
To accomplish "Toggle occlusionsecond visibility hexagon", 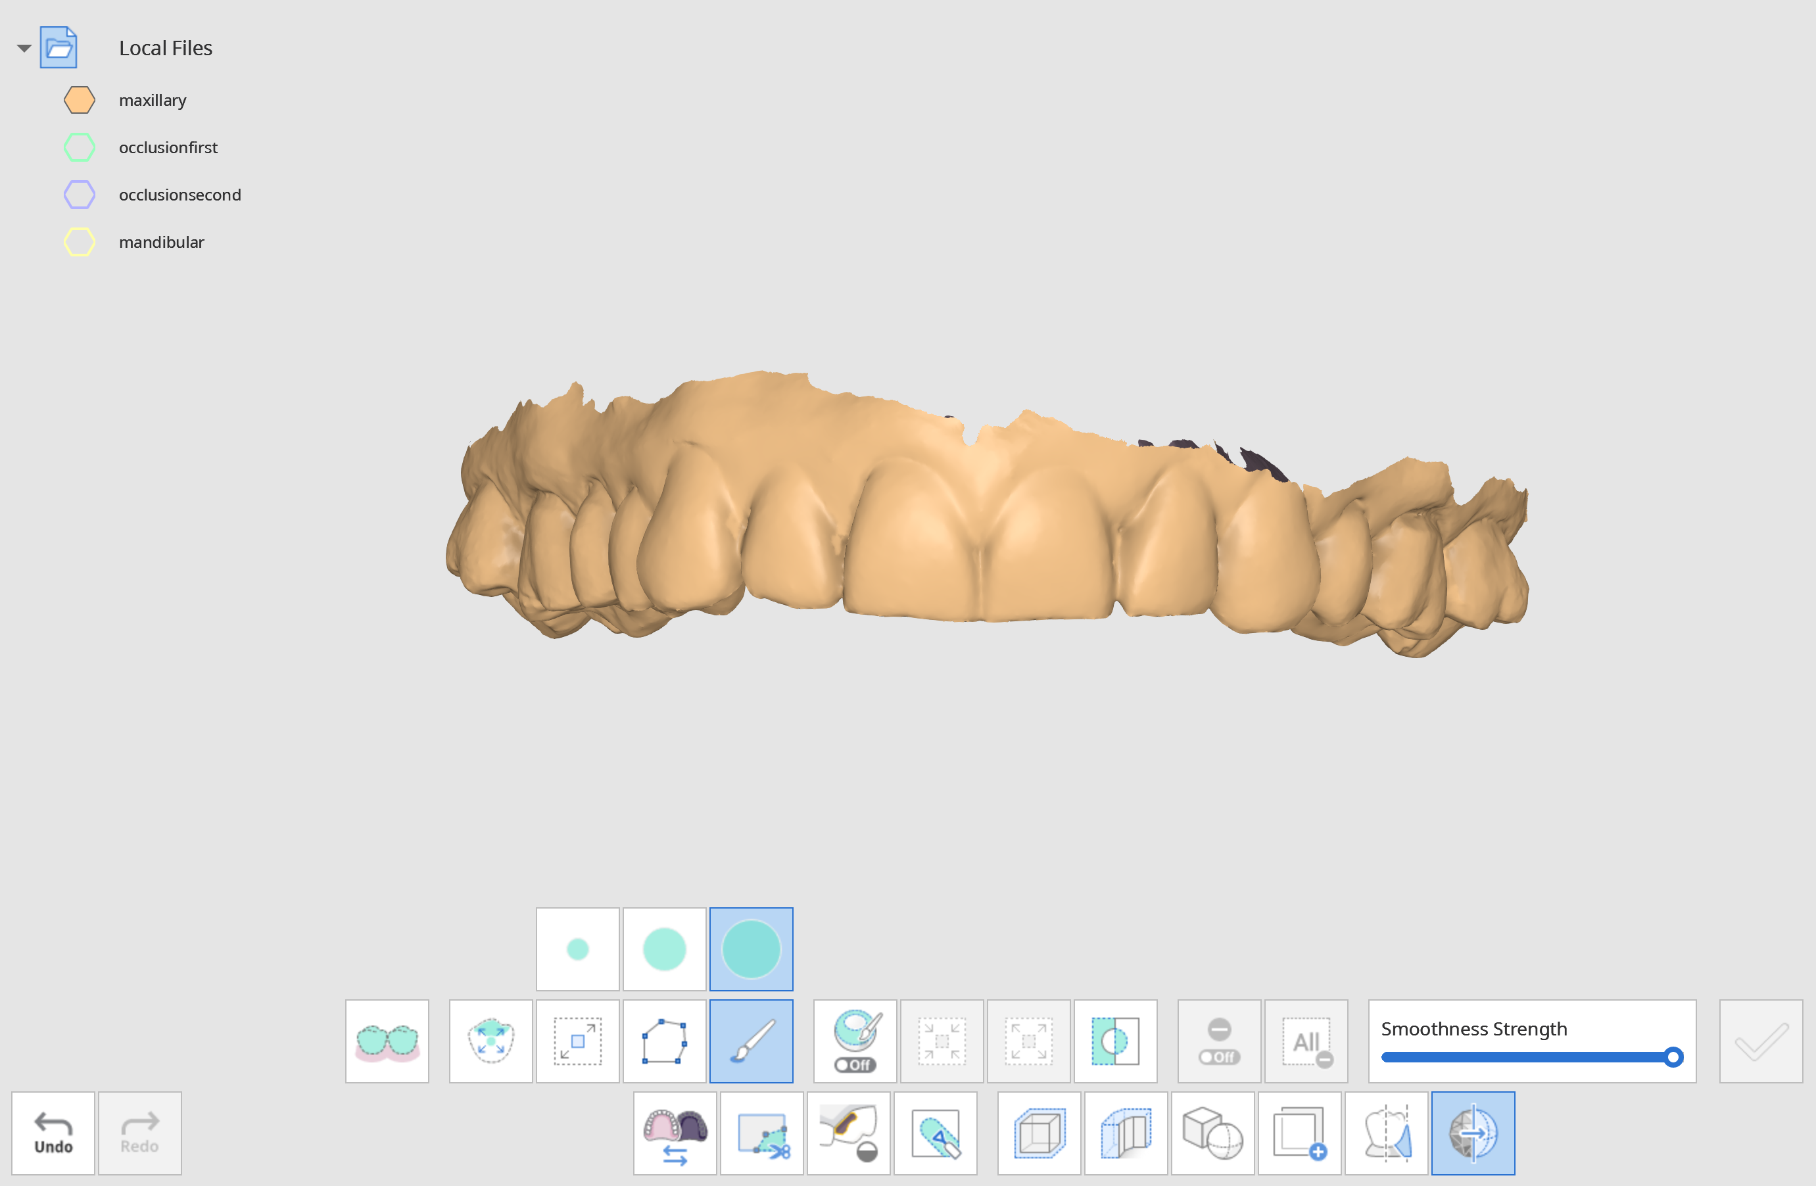I will [80, 195].
